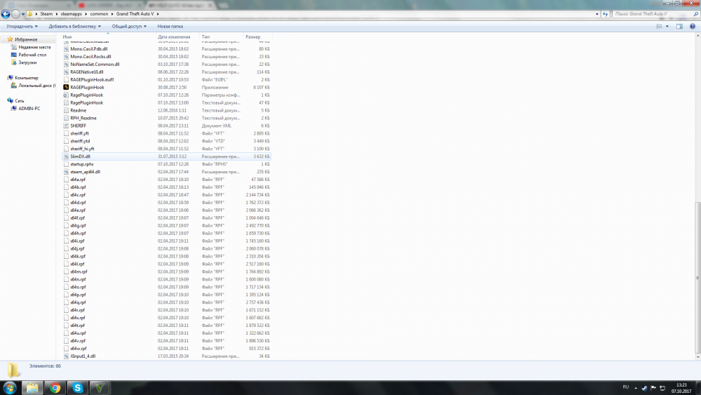Open the address bar history dropdown

tap(597, 14)
